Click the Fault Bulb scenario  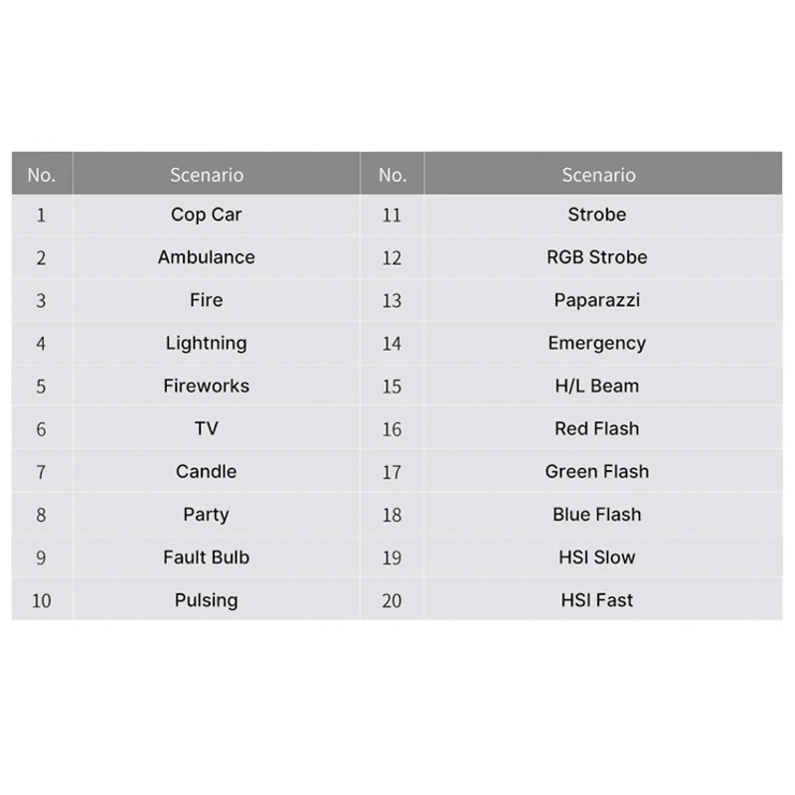tap(206, 557)
